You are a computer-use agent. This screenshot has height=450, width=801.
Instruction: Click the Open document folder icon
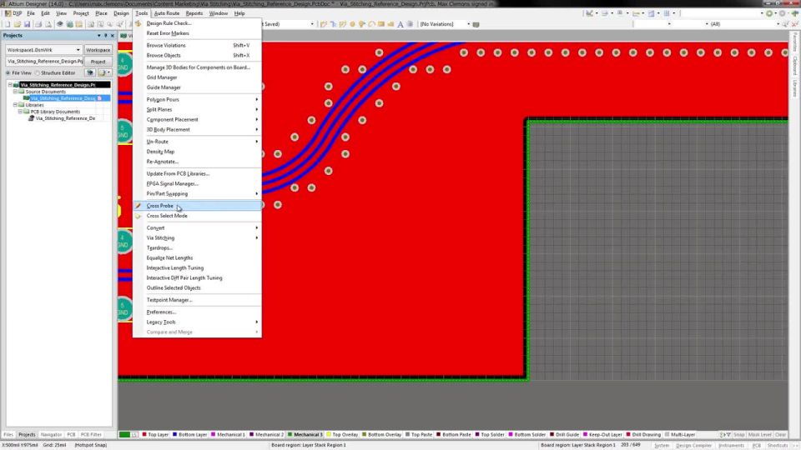click(18, 24)
